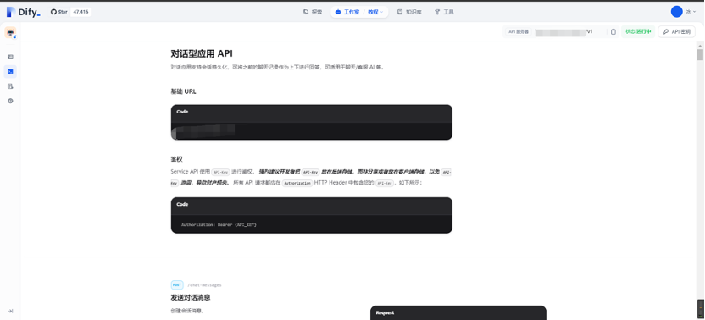Click the scrollbar up arrow
Viewport: 705px width, 320px height.
700,45
